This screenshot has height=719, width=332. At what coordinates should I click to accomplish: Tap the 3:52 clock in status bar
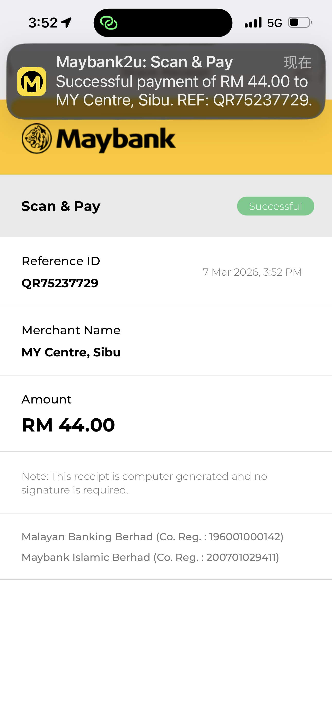pos(43,23)
